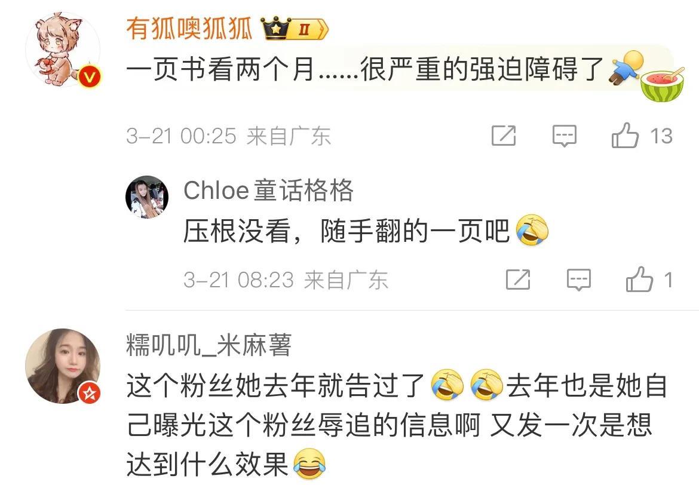699x485 pixels.
Task: Tap the red star badge on the 糯叽叽_米麻薯 avatar
Action: 90,393
